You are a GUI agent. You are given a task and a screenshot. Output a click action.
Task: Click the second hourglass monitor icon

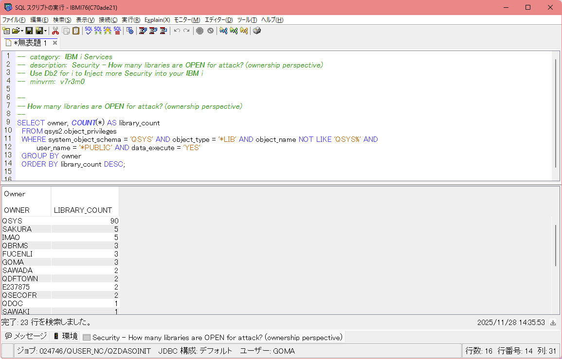click(153, 31)
